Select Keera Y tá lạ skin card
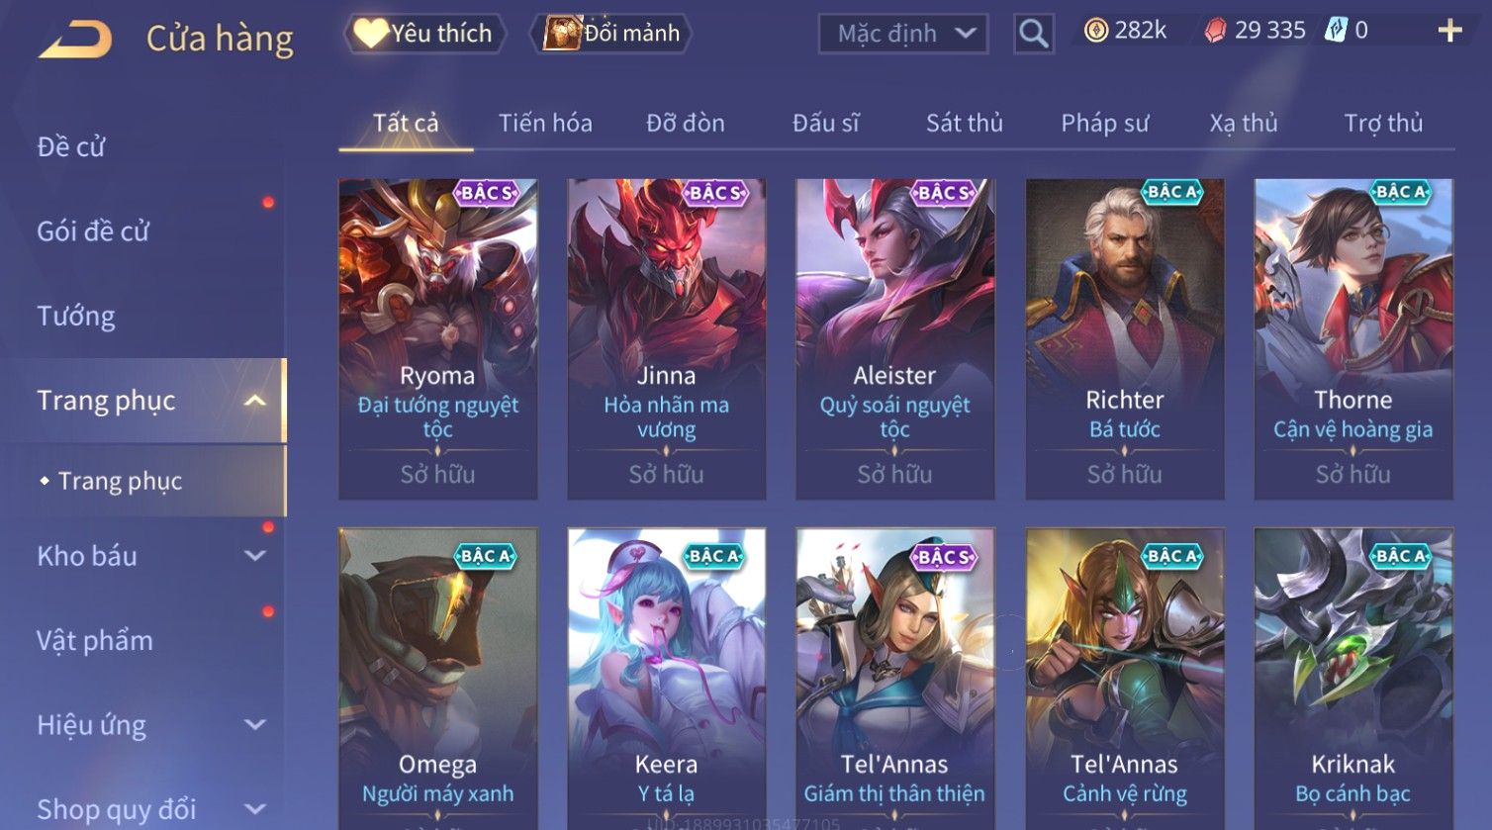The image size is (1492, 830). click(x=666, y=679)
